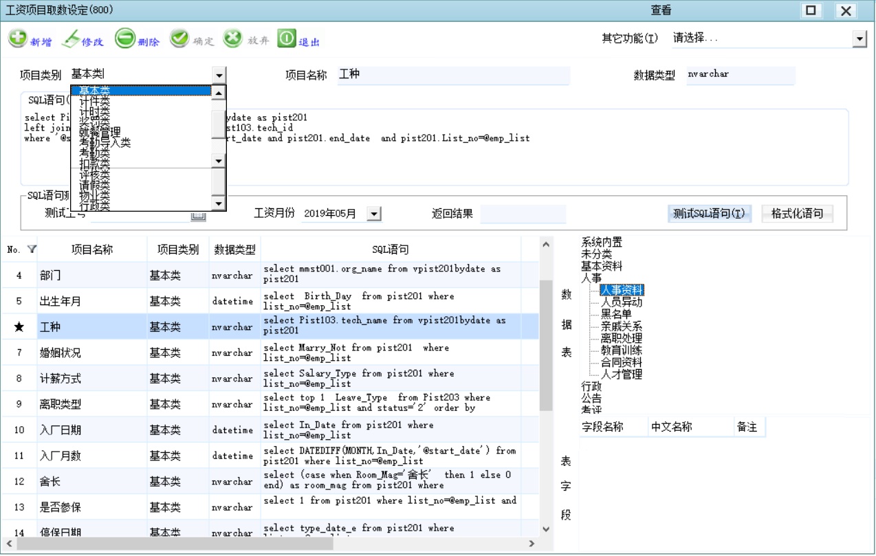
Task: Select 亲戚关系 in the tree
Action: click(622, 326)
